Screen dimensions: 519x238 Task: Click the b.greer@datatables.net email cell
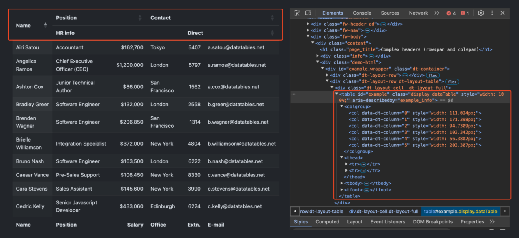click(236, 104)
